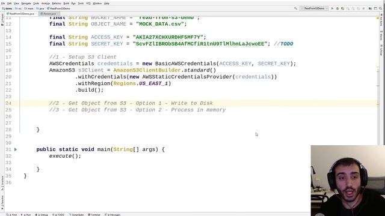
Task: Click line number 24 in the gutter
Action: pyautogui.click(x=8, y=103)
